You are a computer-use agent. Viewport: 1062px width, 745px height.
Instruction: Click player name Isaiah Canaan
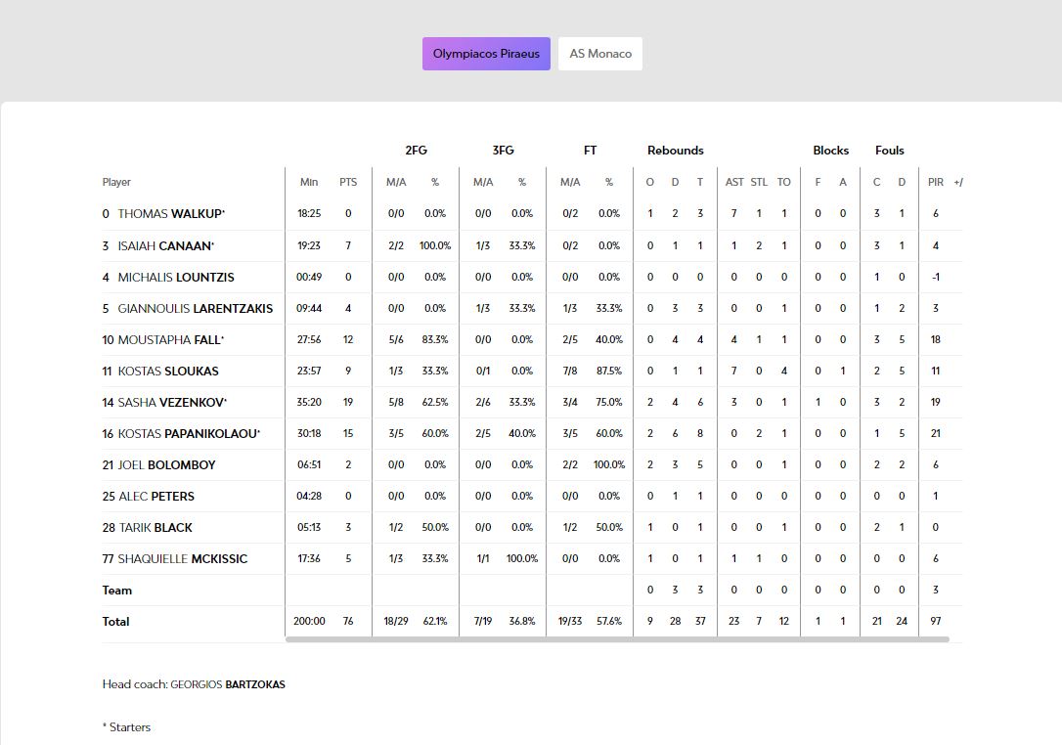(165, 245)
